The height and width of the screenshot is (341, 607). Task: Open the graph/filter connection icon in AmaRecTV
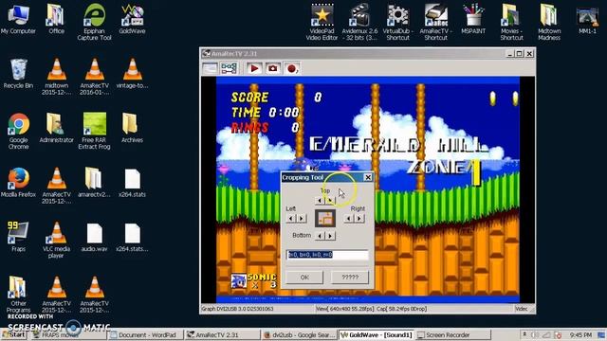229,68
